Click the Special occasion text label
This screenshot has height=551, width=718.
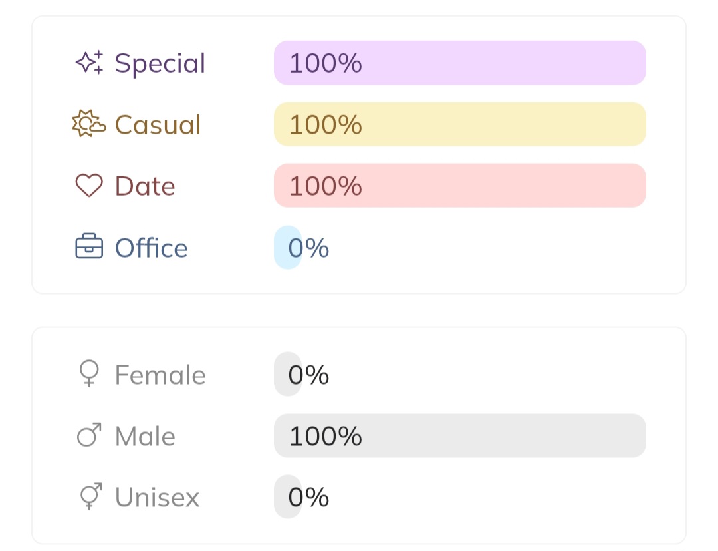pyautogui.click(x=160, y=63)
